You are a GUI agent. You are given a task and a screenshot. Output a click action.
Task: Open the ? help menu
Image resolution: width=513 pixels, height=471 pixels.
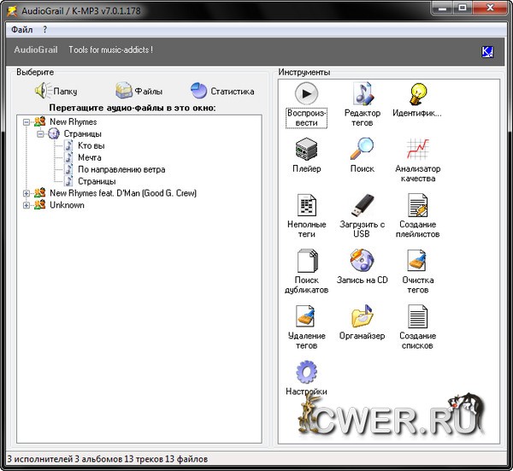(45, 29)
